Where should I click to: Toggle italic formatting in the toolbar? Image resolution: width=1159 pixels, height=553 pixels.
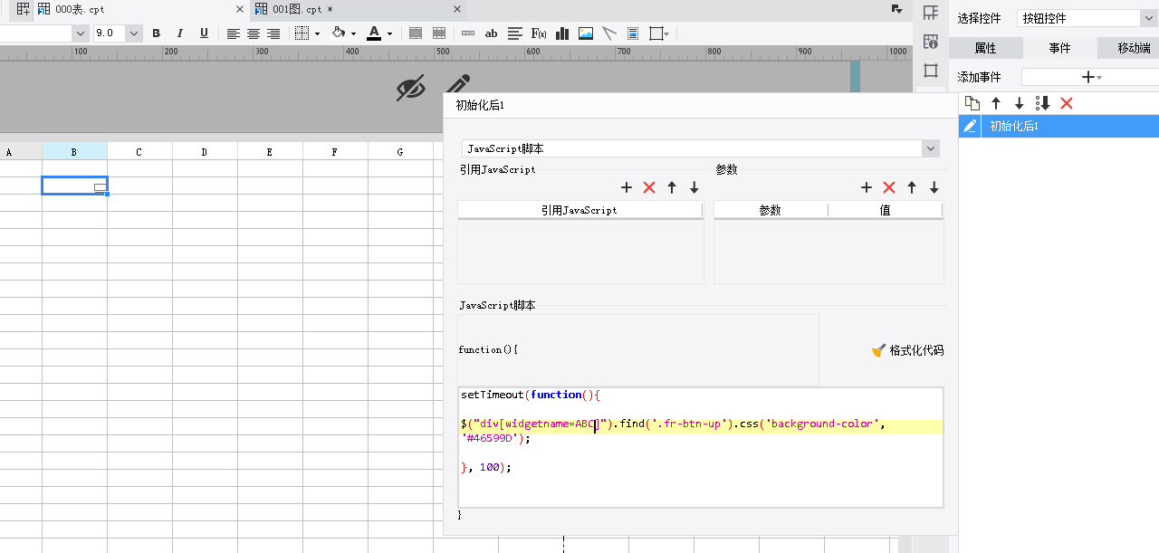tap(179, 33)
